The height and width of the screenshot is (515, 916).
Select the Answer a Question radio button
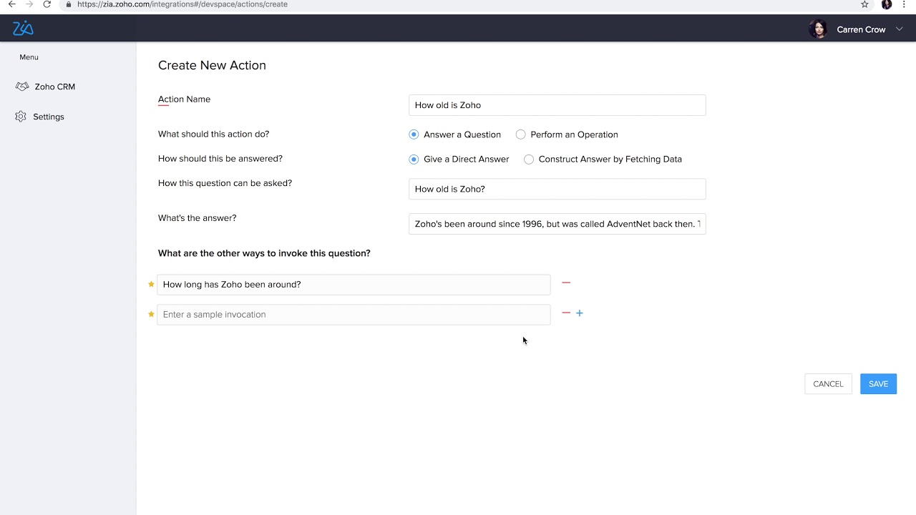pyautogui.click(x=414, y=134)
